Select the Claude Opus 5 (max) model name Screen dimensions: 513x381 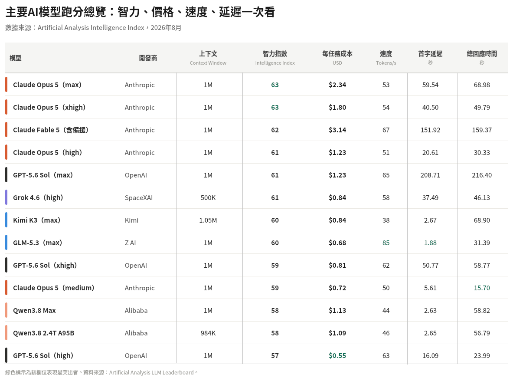[47, 85]
